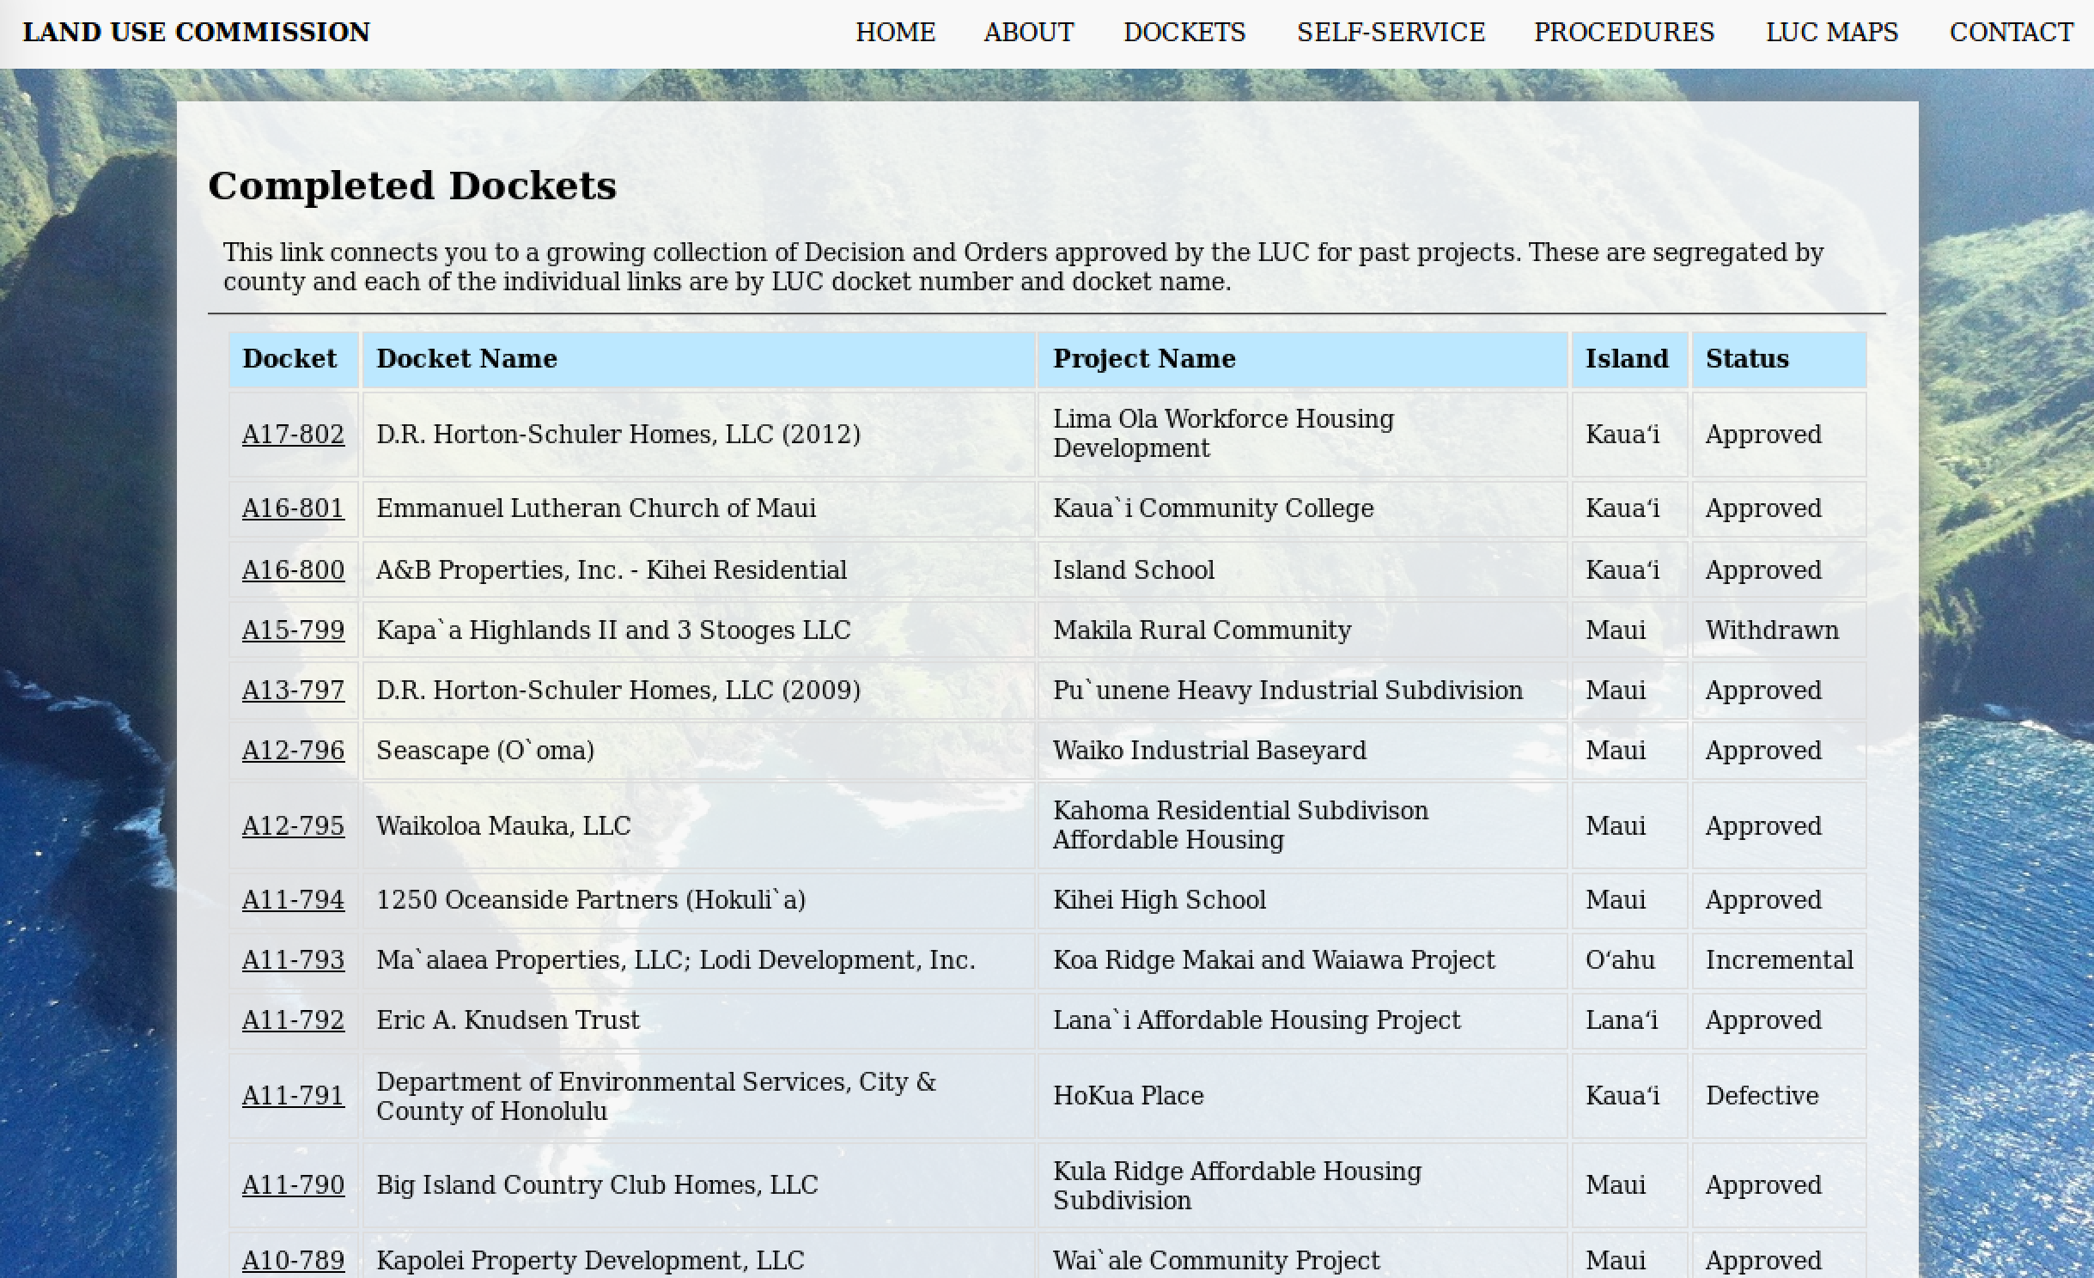Click the Land Use Commission site title
Screen dimensions: 2094x1278
196,33
